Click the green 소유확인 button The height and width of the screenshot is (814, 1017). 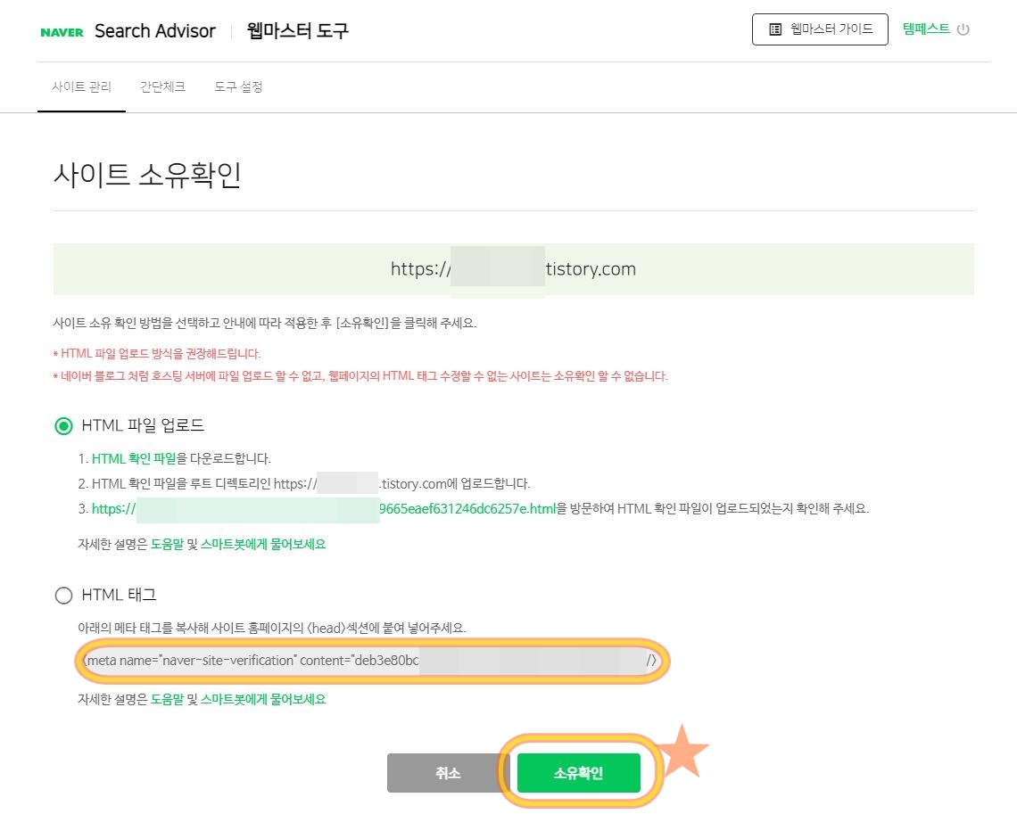pos(579,772)
